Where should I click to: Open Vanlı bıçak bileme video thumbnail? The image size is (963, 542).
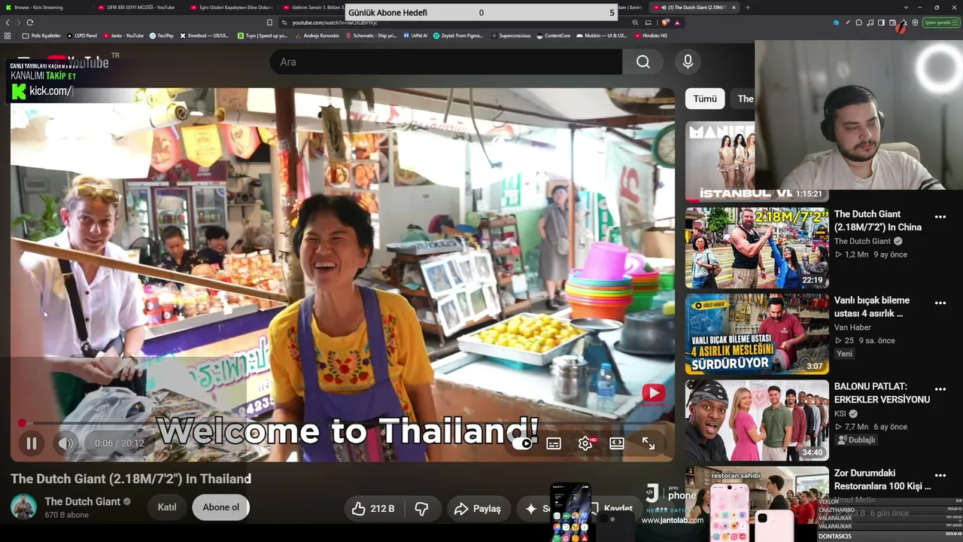757,334
